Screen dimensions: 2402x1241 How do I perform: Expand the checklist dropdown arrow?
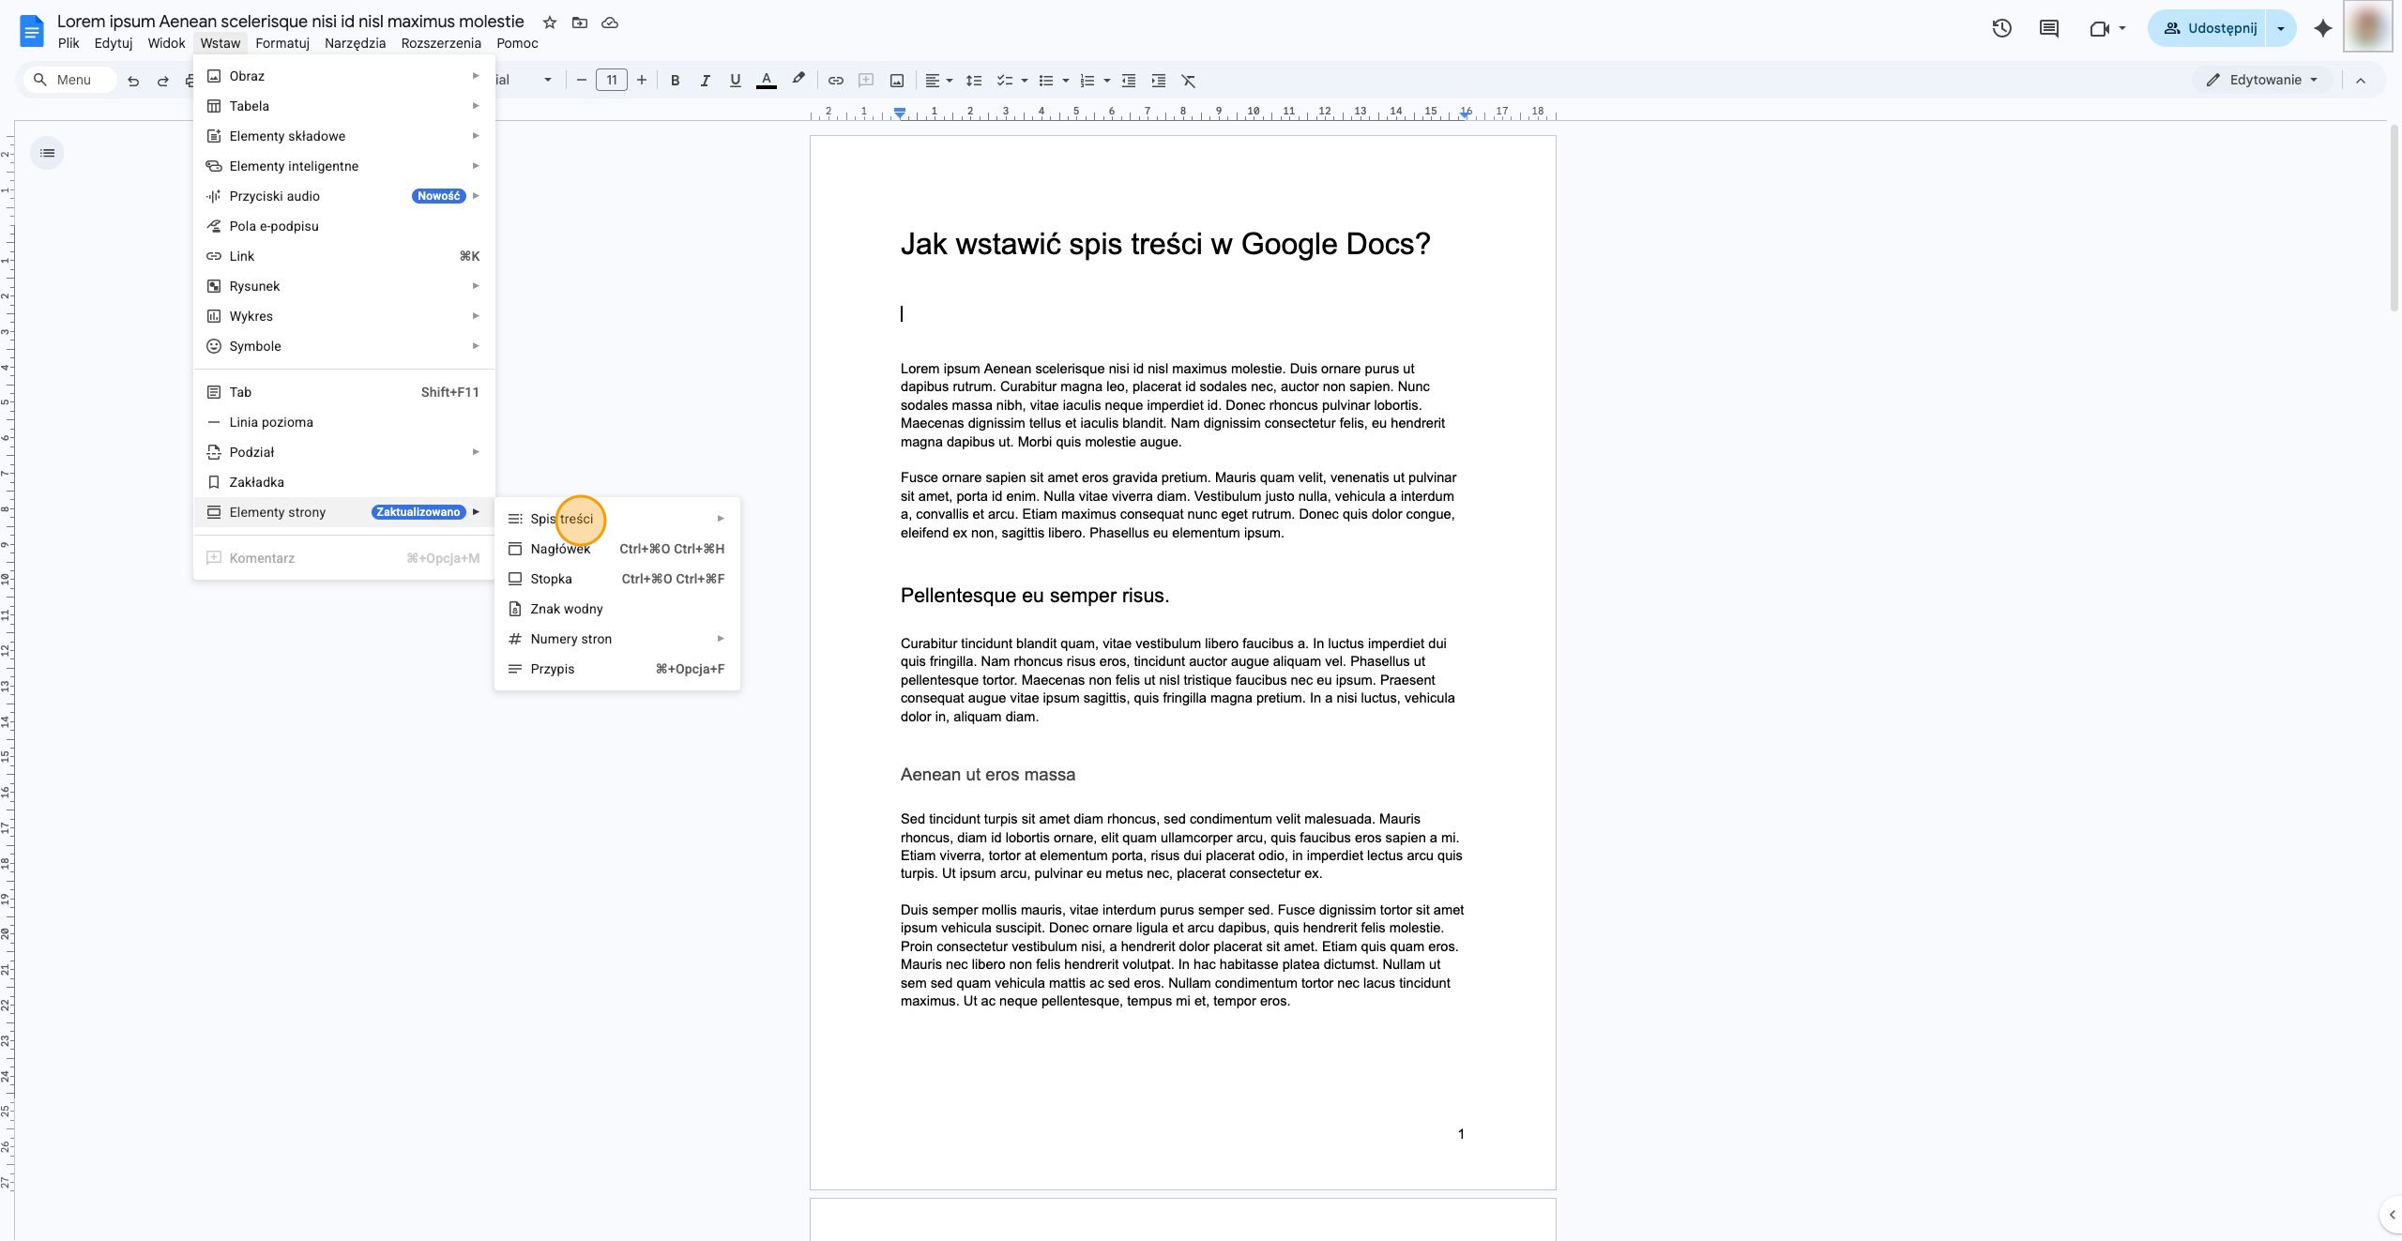1024,81
